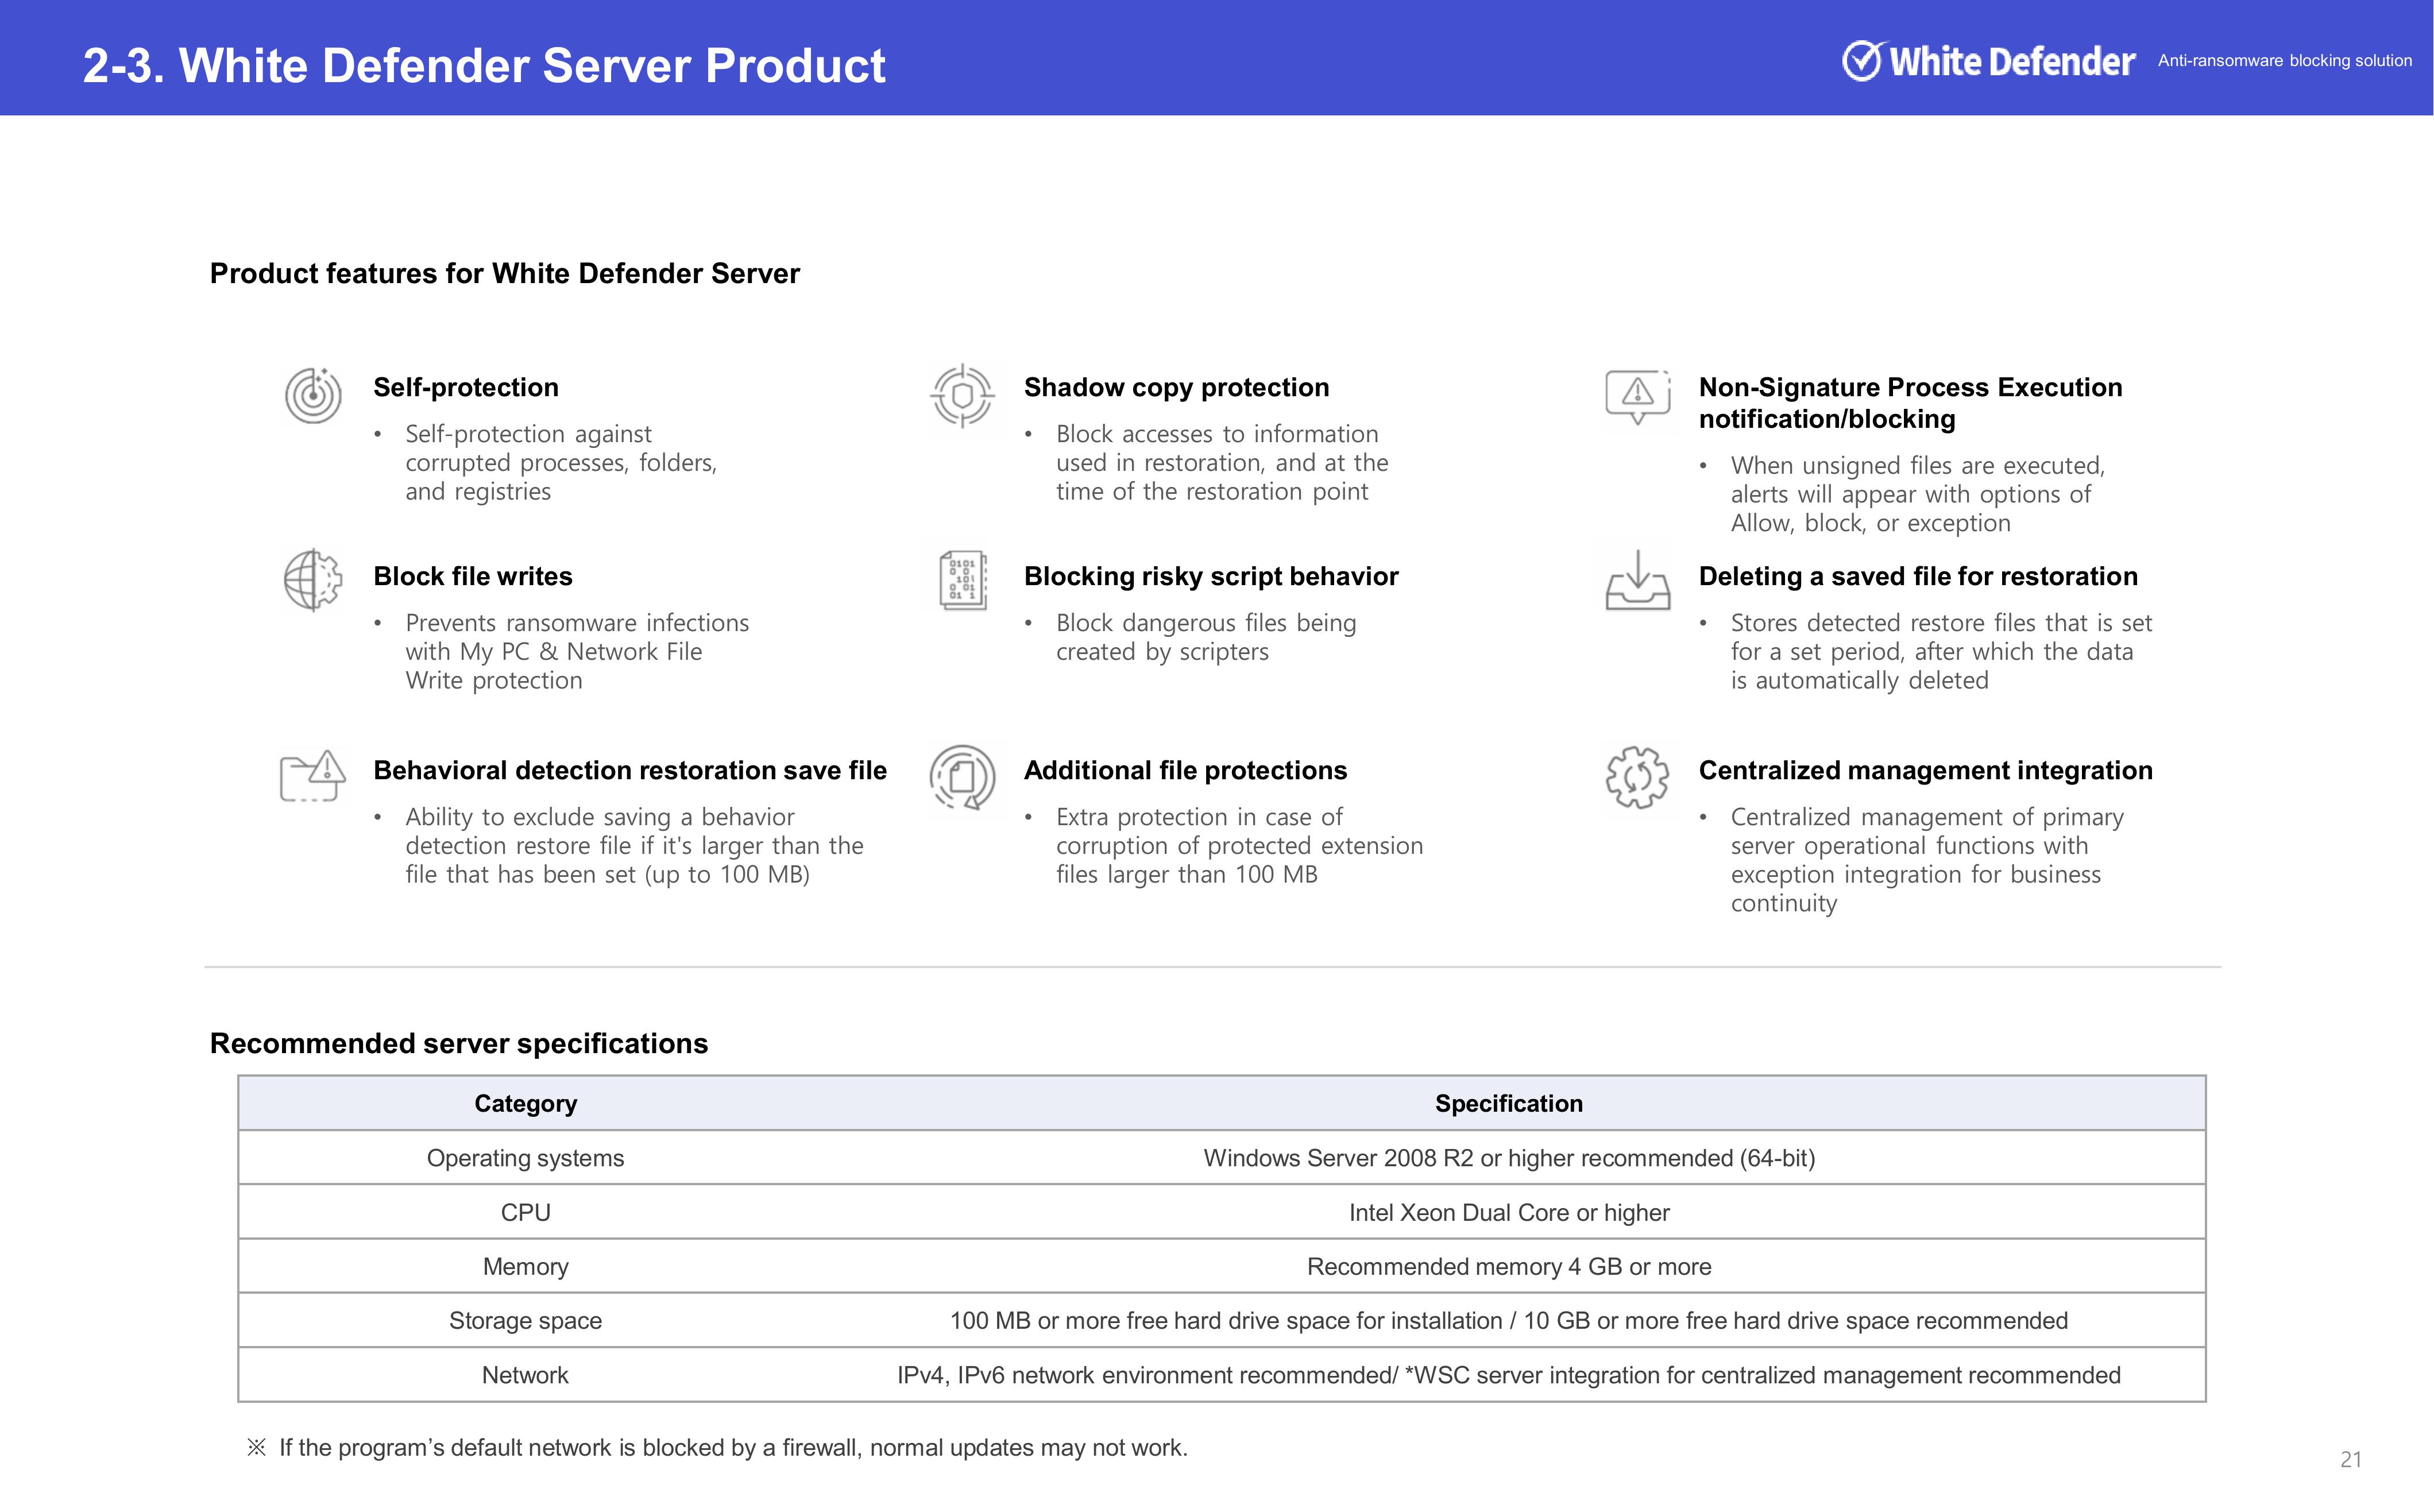Image resolution: width=2434 pixels, height=1493 pixels.
Task: Click the Shadow copy protection shield icon
Action: tap(962, 396)
